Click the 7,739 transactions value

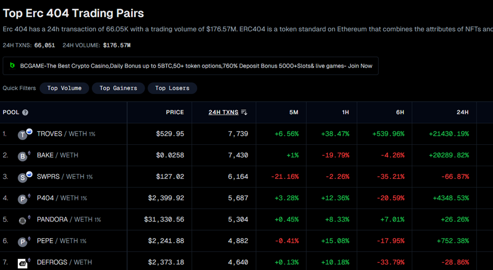point(238,134)
